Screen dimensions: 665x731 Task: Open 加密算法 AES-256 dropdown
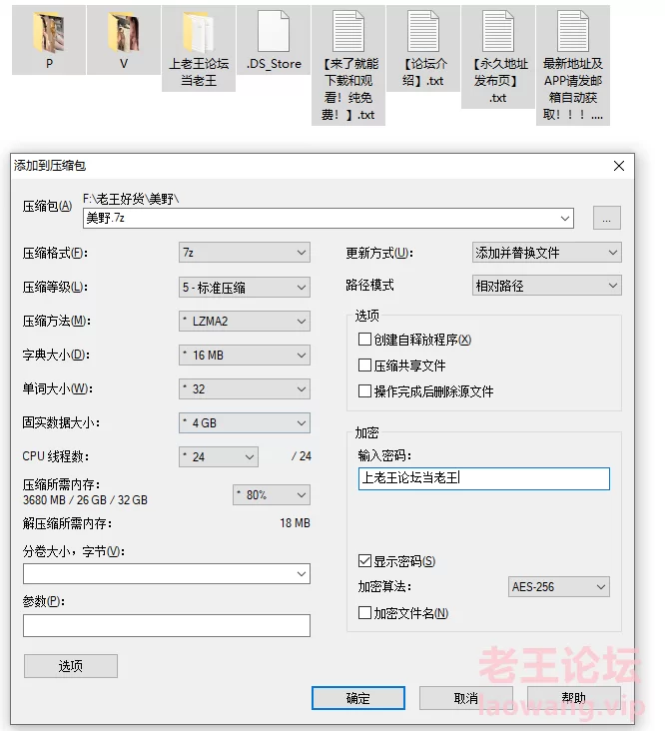[559, 586]
